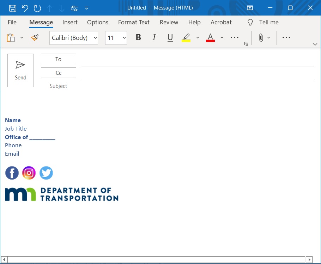Toggle bold formatting
This screenshot has height=264, width=321.
coord(138,37)
